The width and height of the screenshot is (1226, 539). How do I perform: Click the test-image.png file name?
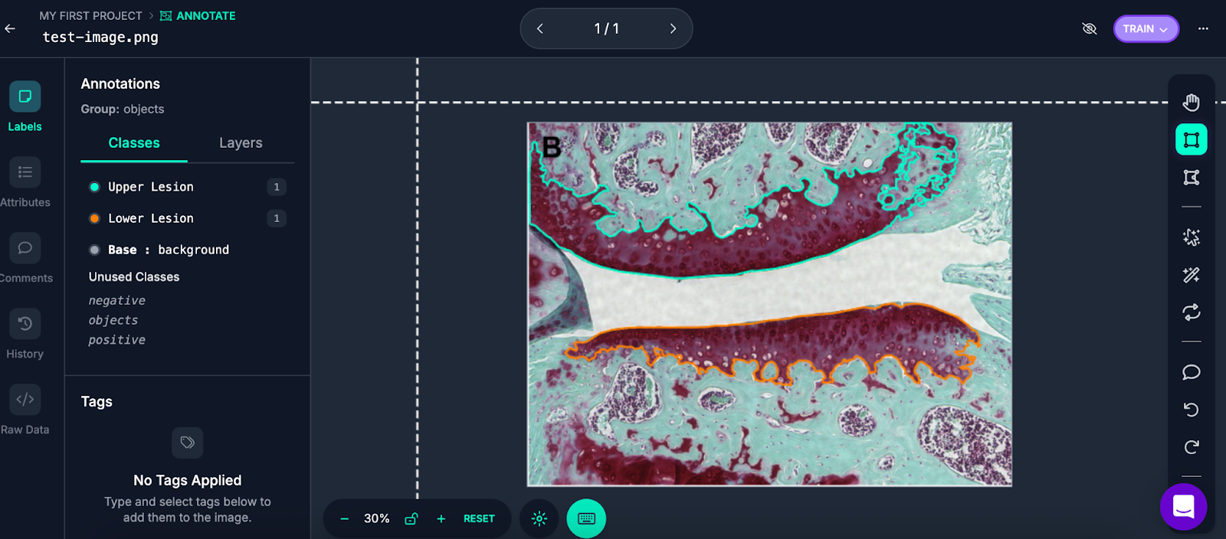[100, 37]
